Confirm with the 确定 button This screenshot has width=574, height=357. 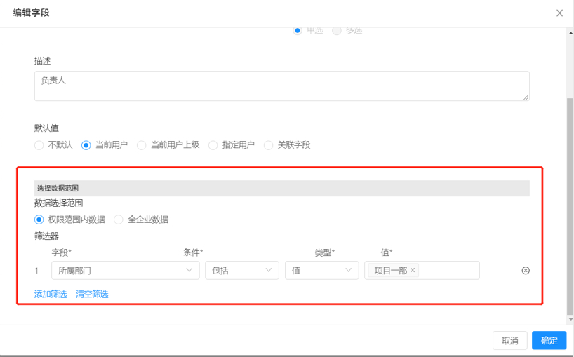tap(549, 341)
